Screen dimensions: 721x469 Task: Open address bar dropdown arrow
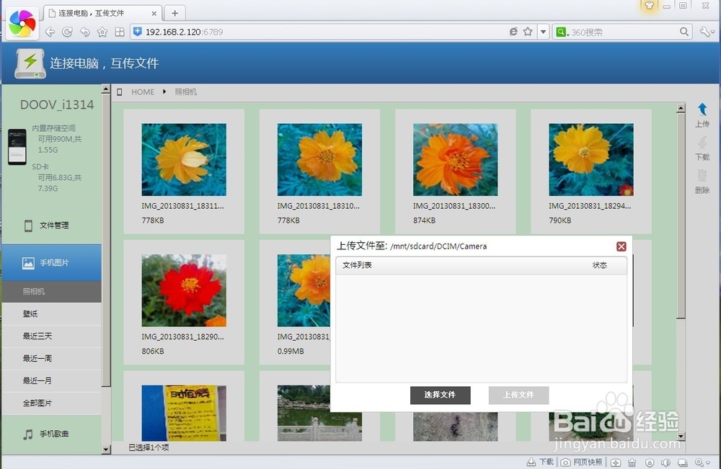pyautogui.click(x=543, y=32)
